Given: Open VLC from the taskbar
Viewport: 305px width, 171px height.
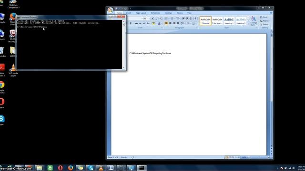Looking at the screenshot, I should pyautogui.click(x=101, y=168).
